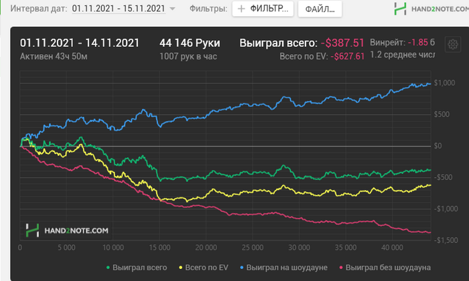Toggle the Всего по EV yellow legend entry
The height and width of the screenshot is (281, 469).
pos(204,268)
